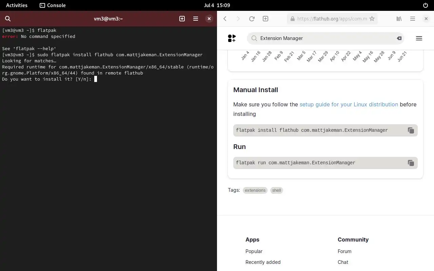Click the shell tag
This screenshot has width=434, height=271.
click(276, 190)
